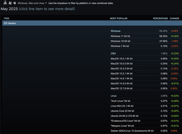Click the OSX total 1.85% value

164,53
